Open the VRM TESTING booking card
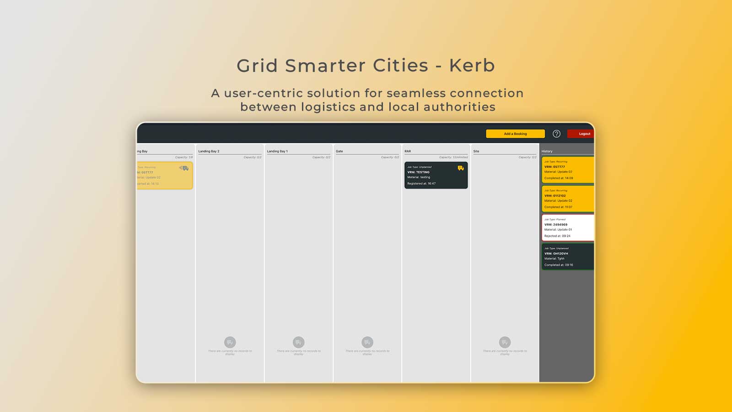The height and width of the screenshot is (412, 732). click(x=436, y=175)
